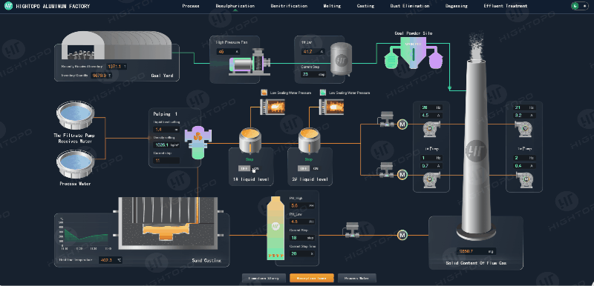Click the Process Water button at bottom
594x286 pixels.
click(357, 278)
